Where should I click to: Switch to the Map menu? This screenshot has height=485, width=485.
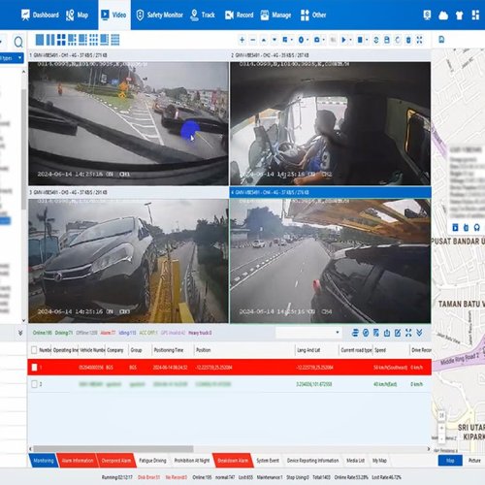[x=77, y=15]
